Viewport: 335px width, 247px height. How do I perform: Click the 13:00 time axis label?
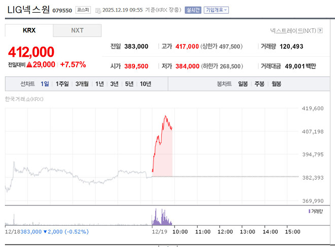[248, 232]
